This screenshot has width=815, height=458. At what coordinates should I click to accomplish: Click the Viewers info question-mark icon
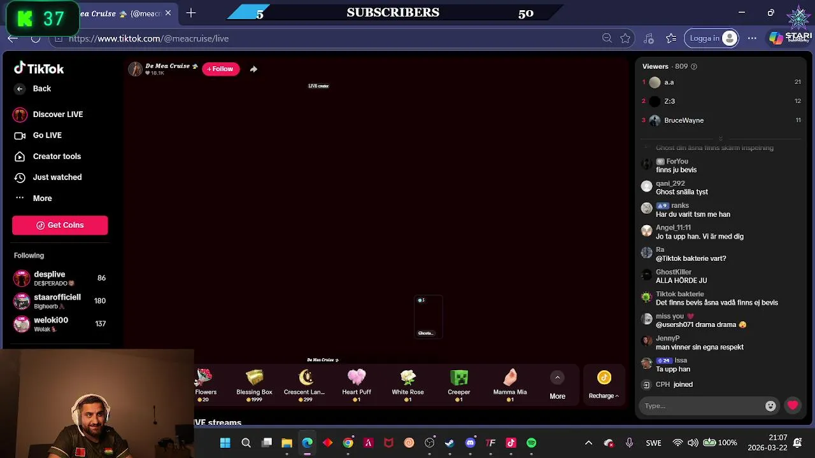point(694,67)
